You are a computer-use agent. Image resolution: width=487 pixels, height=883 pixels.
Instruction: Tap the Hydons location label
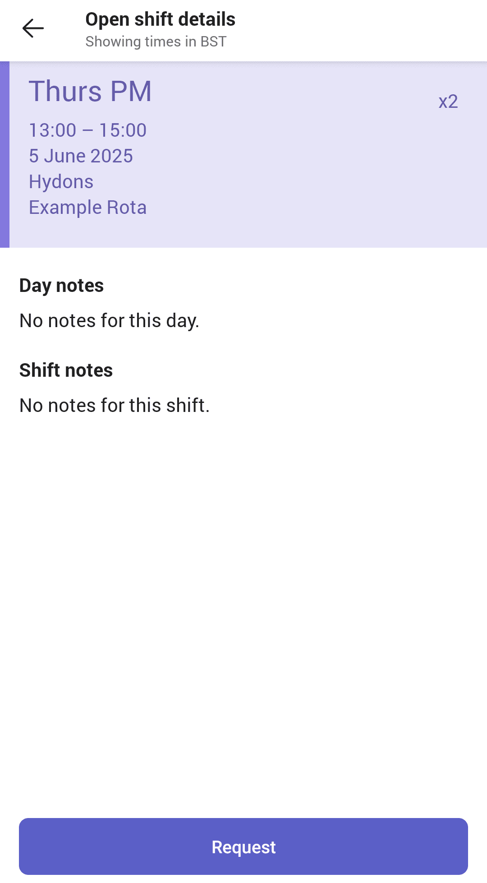click(61, 182)
